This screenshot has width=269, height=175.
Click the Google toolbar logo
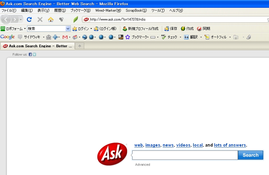tap(7, 37)
